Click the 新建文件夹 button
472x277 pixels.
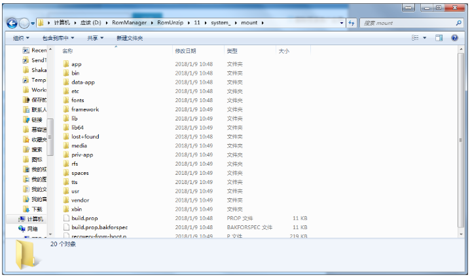tap(130, 38)
